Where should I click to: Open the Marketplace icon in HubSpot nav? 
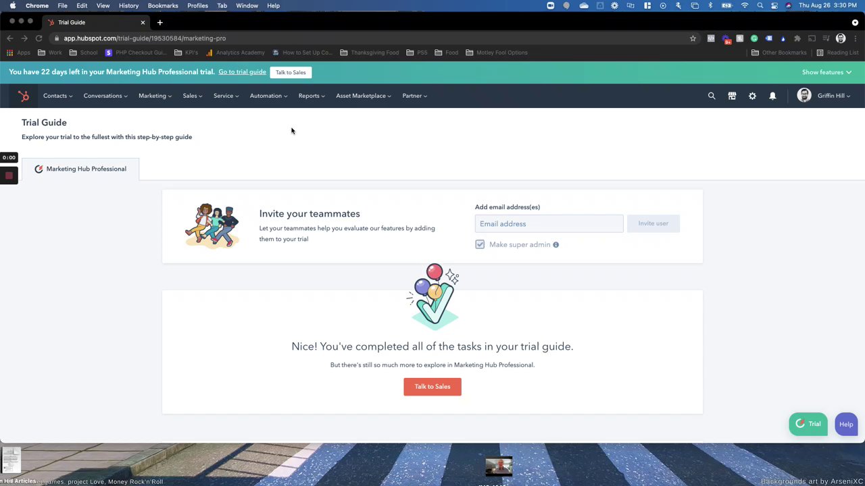click(x=732, y=96)
